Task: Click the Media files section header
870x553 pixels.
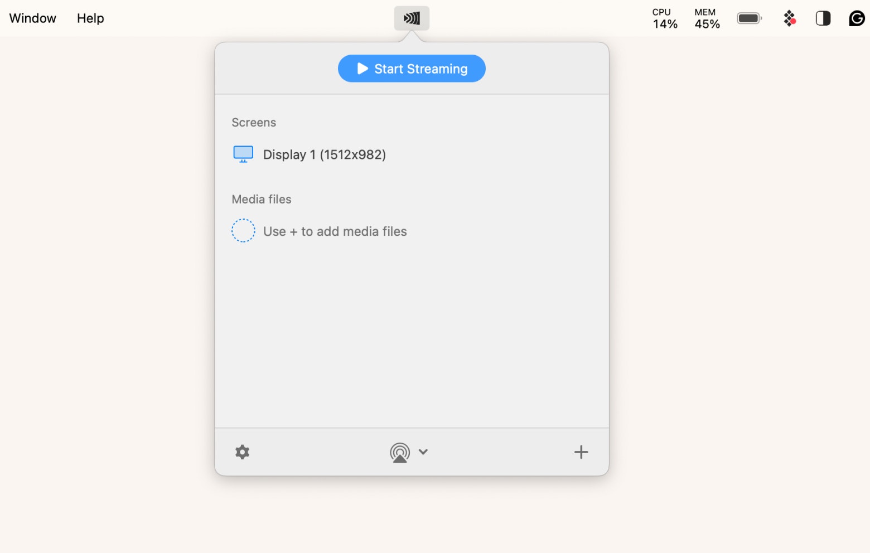Action: click(262, 200)
